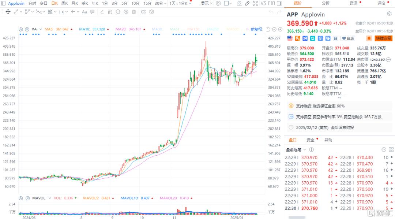Zoom in chart with plus button
Viewport: 395px width, 219px height.
[x=280, y=29]
